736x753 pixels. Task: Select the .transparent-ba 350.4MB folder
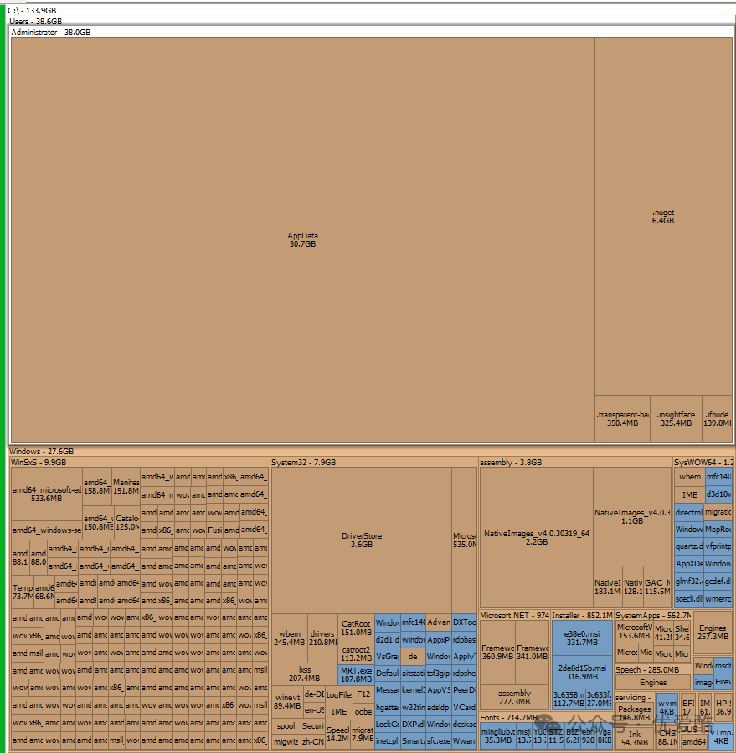[622, 418]
